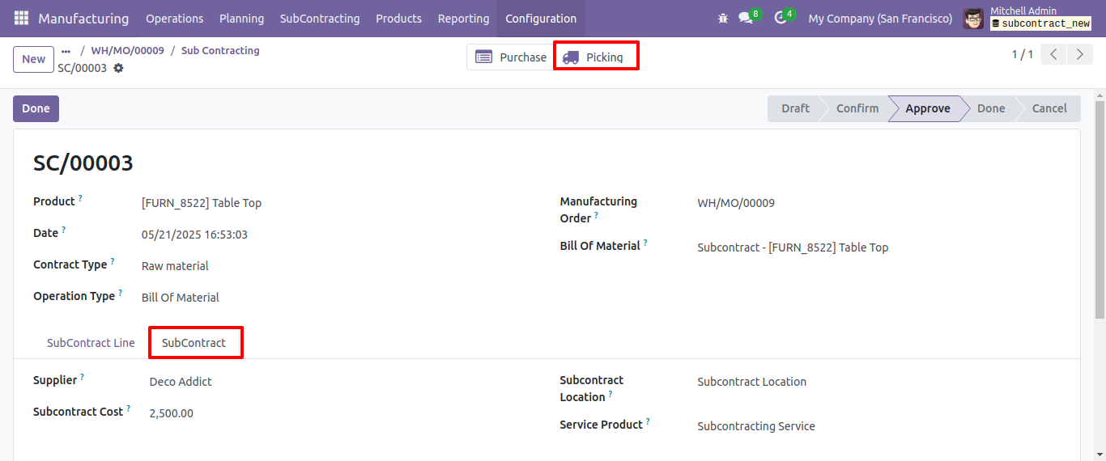Go to the next record arrow
The height and width of the screenshot is (461, 1106).
[1079, 54]
